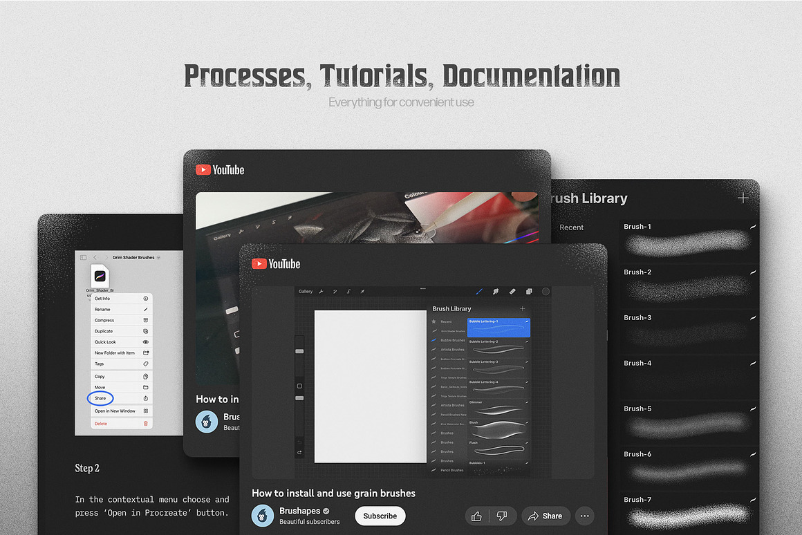Open Gallery in Procreate toolbar

[306, 292]
